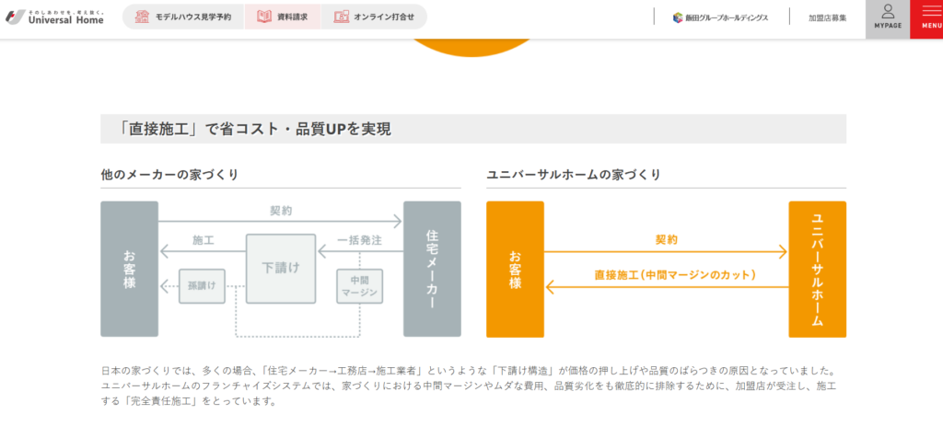Image resolution: width=943 pixels, height=426 pixels.
Task: Click the 中間マージン box
Action: (x=360, y=286)
